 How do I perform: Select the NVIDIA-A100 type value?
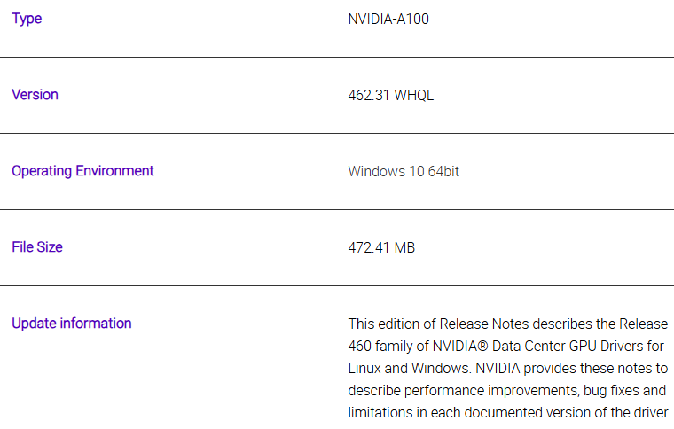[x=388, y=19]
